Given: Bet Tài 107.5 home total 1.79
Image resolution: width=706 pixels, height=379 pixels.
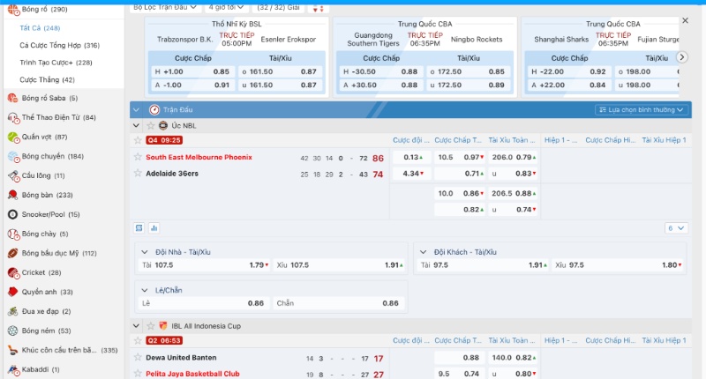Looking at the screenshot, I should pos(205,265).
